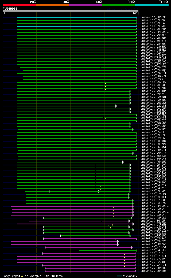Click the UniRef100_Q0JQW7 label

tap(153, 109)
